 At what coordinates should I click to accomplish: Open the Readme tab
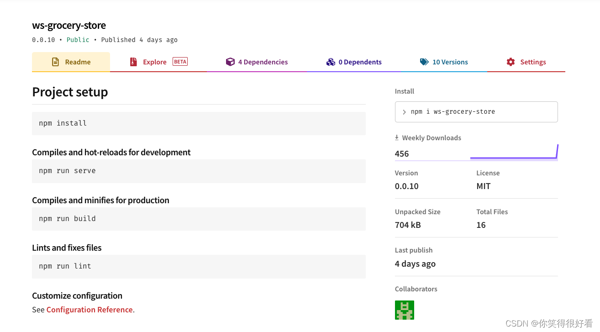tap(71, 62)
